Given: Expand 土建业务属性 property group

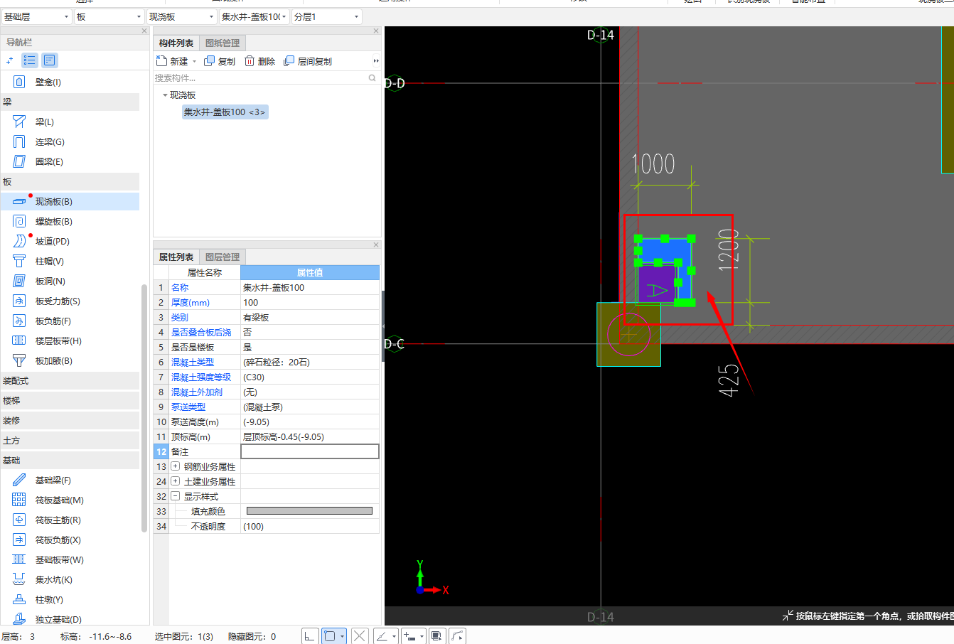Looking at the screenshot, I should click(x=176, y=482).
